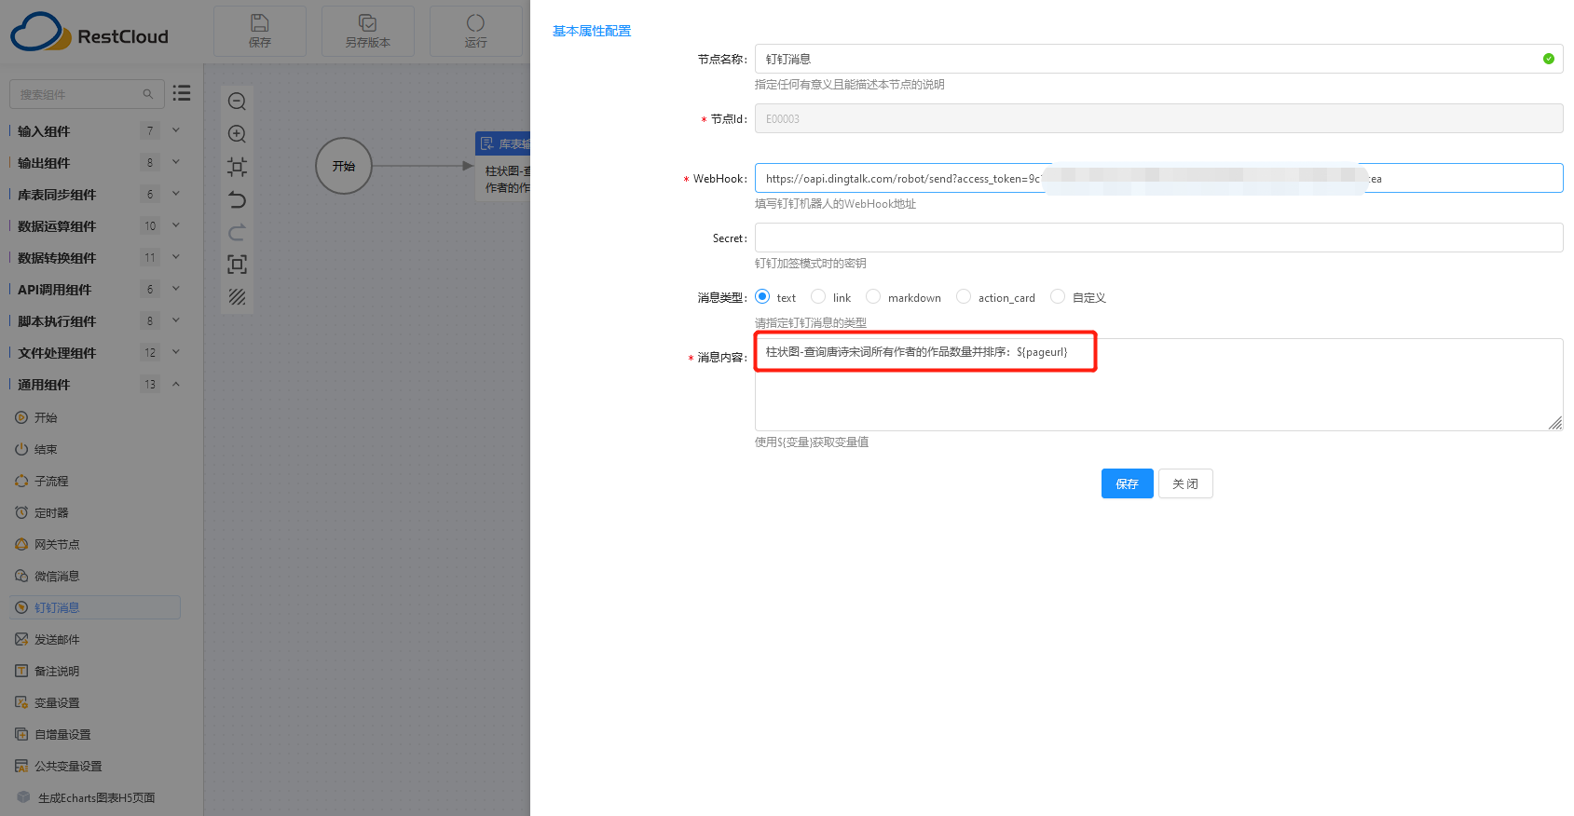Select the markdown message type radio

click(x=873, y=296)
